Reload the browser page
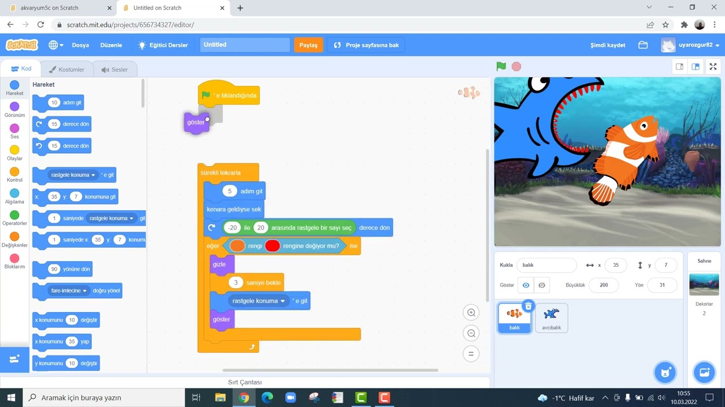 [41, 25]
